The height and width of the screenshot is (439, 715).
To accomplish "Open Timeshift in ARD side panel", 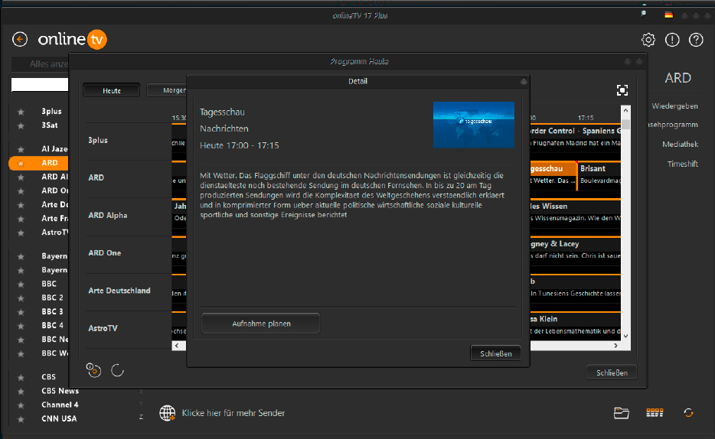I will [683, 164].
